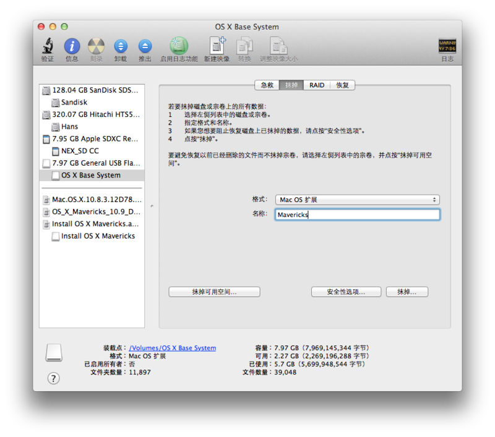This screenshot has width=495, height=437.
Task: Select the Hans volume
Action: click(x=92, y=127)
